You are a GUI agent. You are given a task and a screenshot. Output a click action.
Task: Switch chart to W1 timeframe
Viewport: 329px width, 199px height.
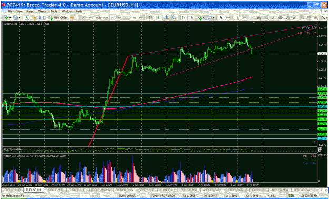134,18
